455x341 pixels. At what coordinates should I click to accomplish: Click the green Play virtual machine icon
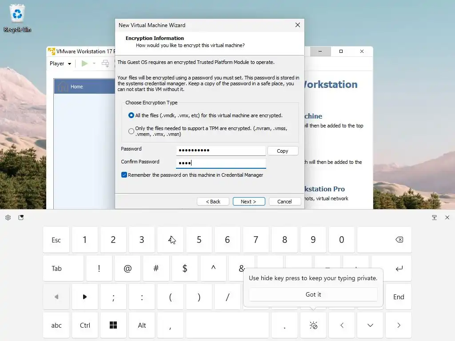click(84, 63)
